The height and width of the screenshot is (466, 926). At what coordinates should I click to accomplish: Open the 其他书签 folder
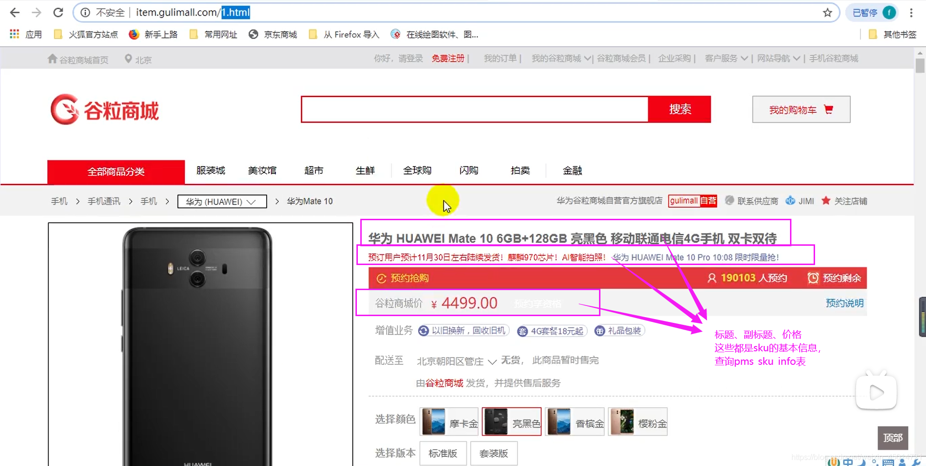[x=892, y=34]
